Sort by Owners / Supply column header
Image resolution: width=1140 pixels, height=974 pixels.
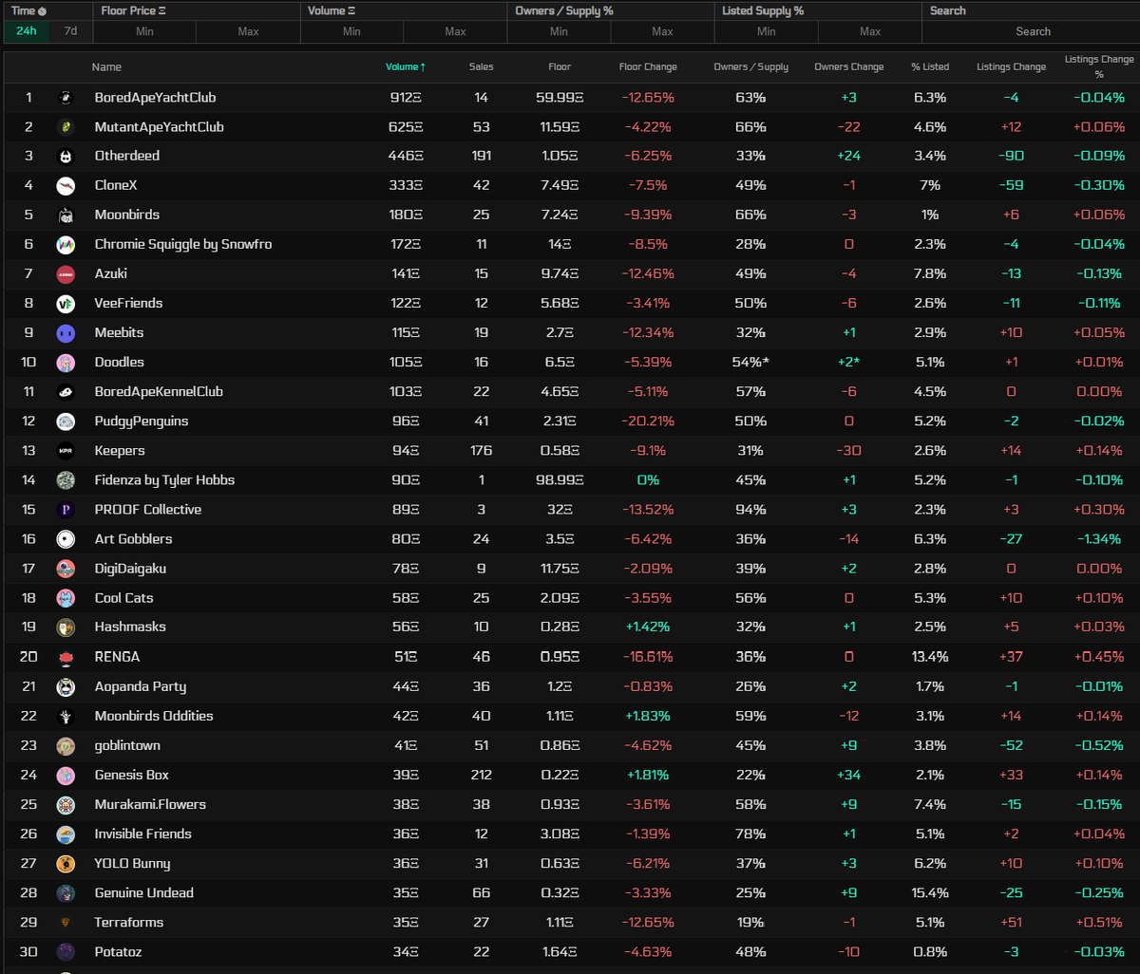tap(750, 66)
